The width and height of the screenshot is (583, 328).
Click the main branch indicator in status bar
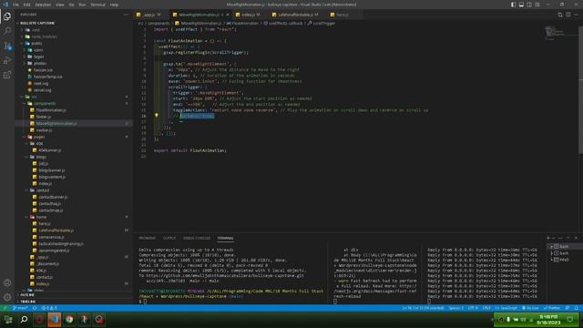(20, 308)
